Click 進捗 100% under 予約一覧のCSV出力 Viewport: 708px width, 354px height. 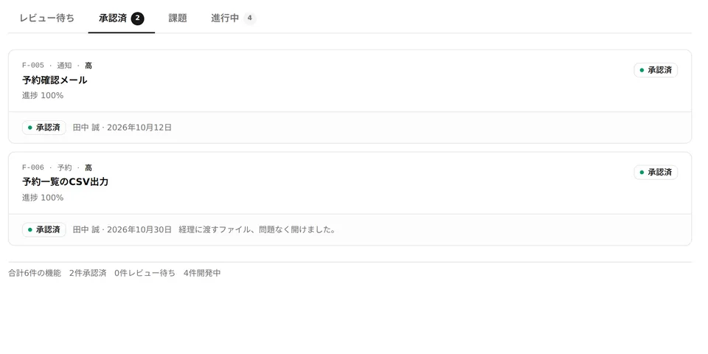[x=43, y=198]
